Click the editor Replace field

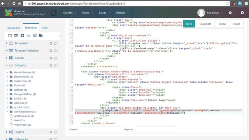(x=156, y=129)
